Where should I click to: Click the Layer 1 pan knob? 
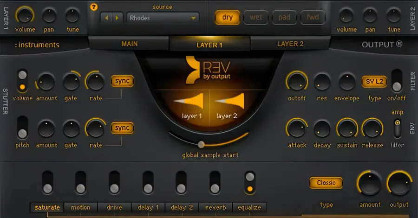[x=49, y=16]
